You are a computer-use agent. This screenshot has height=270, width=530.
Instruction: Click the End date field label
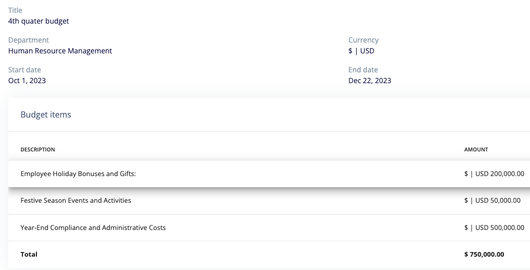click(363, 70)
